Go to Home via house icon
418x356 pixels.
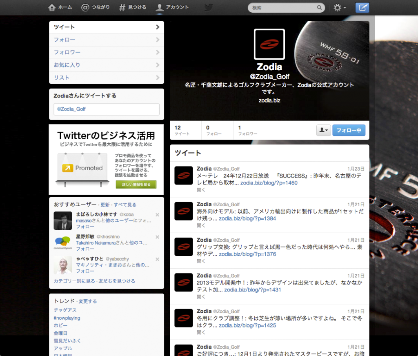[x=60, y=7]
